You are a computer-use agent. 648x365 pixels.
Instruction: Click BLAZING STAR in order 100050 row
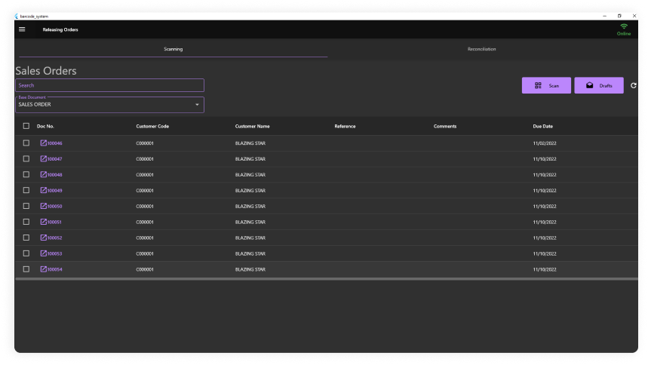point(250,206)
